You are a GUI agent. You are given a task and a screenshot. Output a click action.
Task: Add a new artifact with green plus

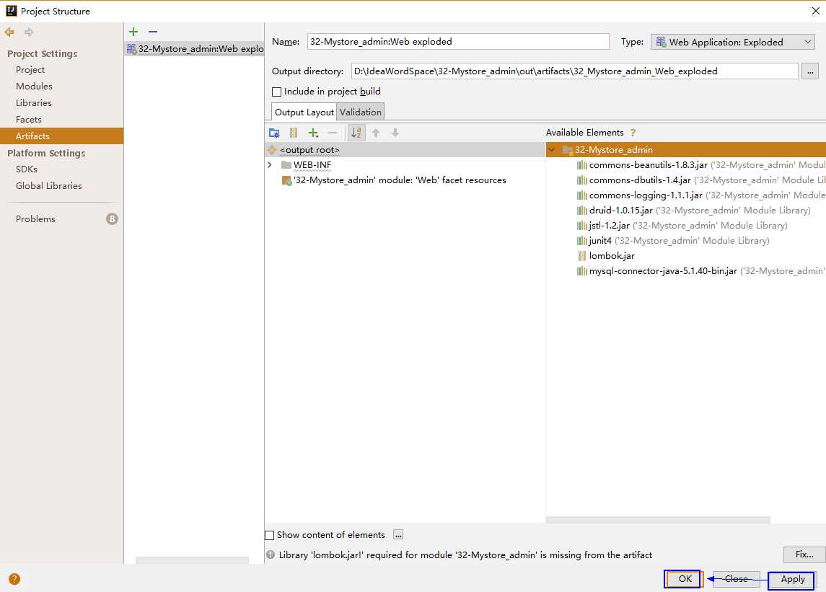point(133,32)
